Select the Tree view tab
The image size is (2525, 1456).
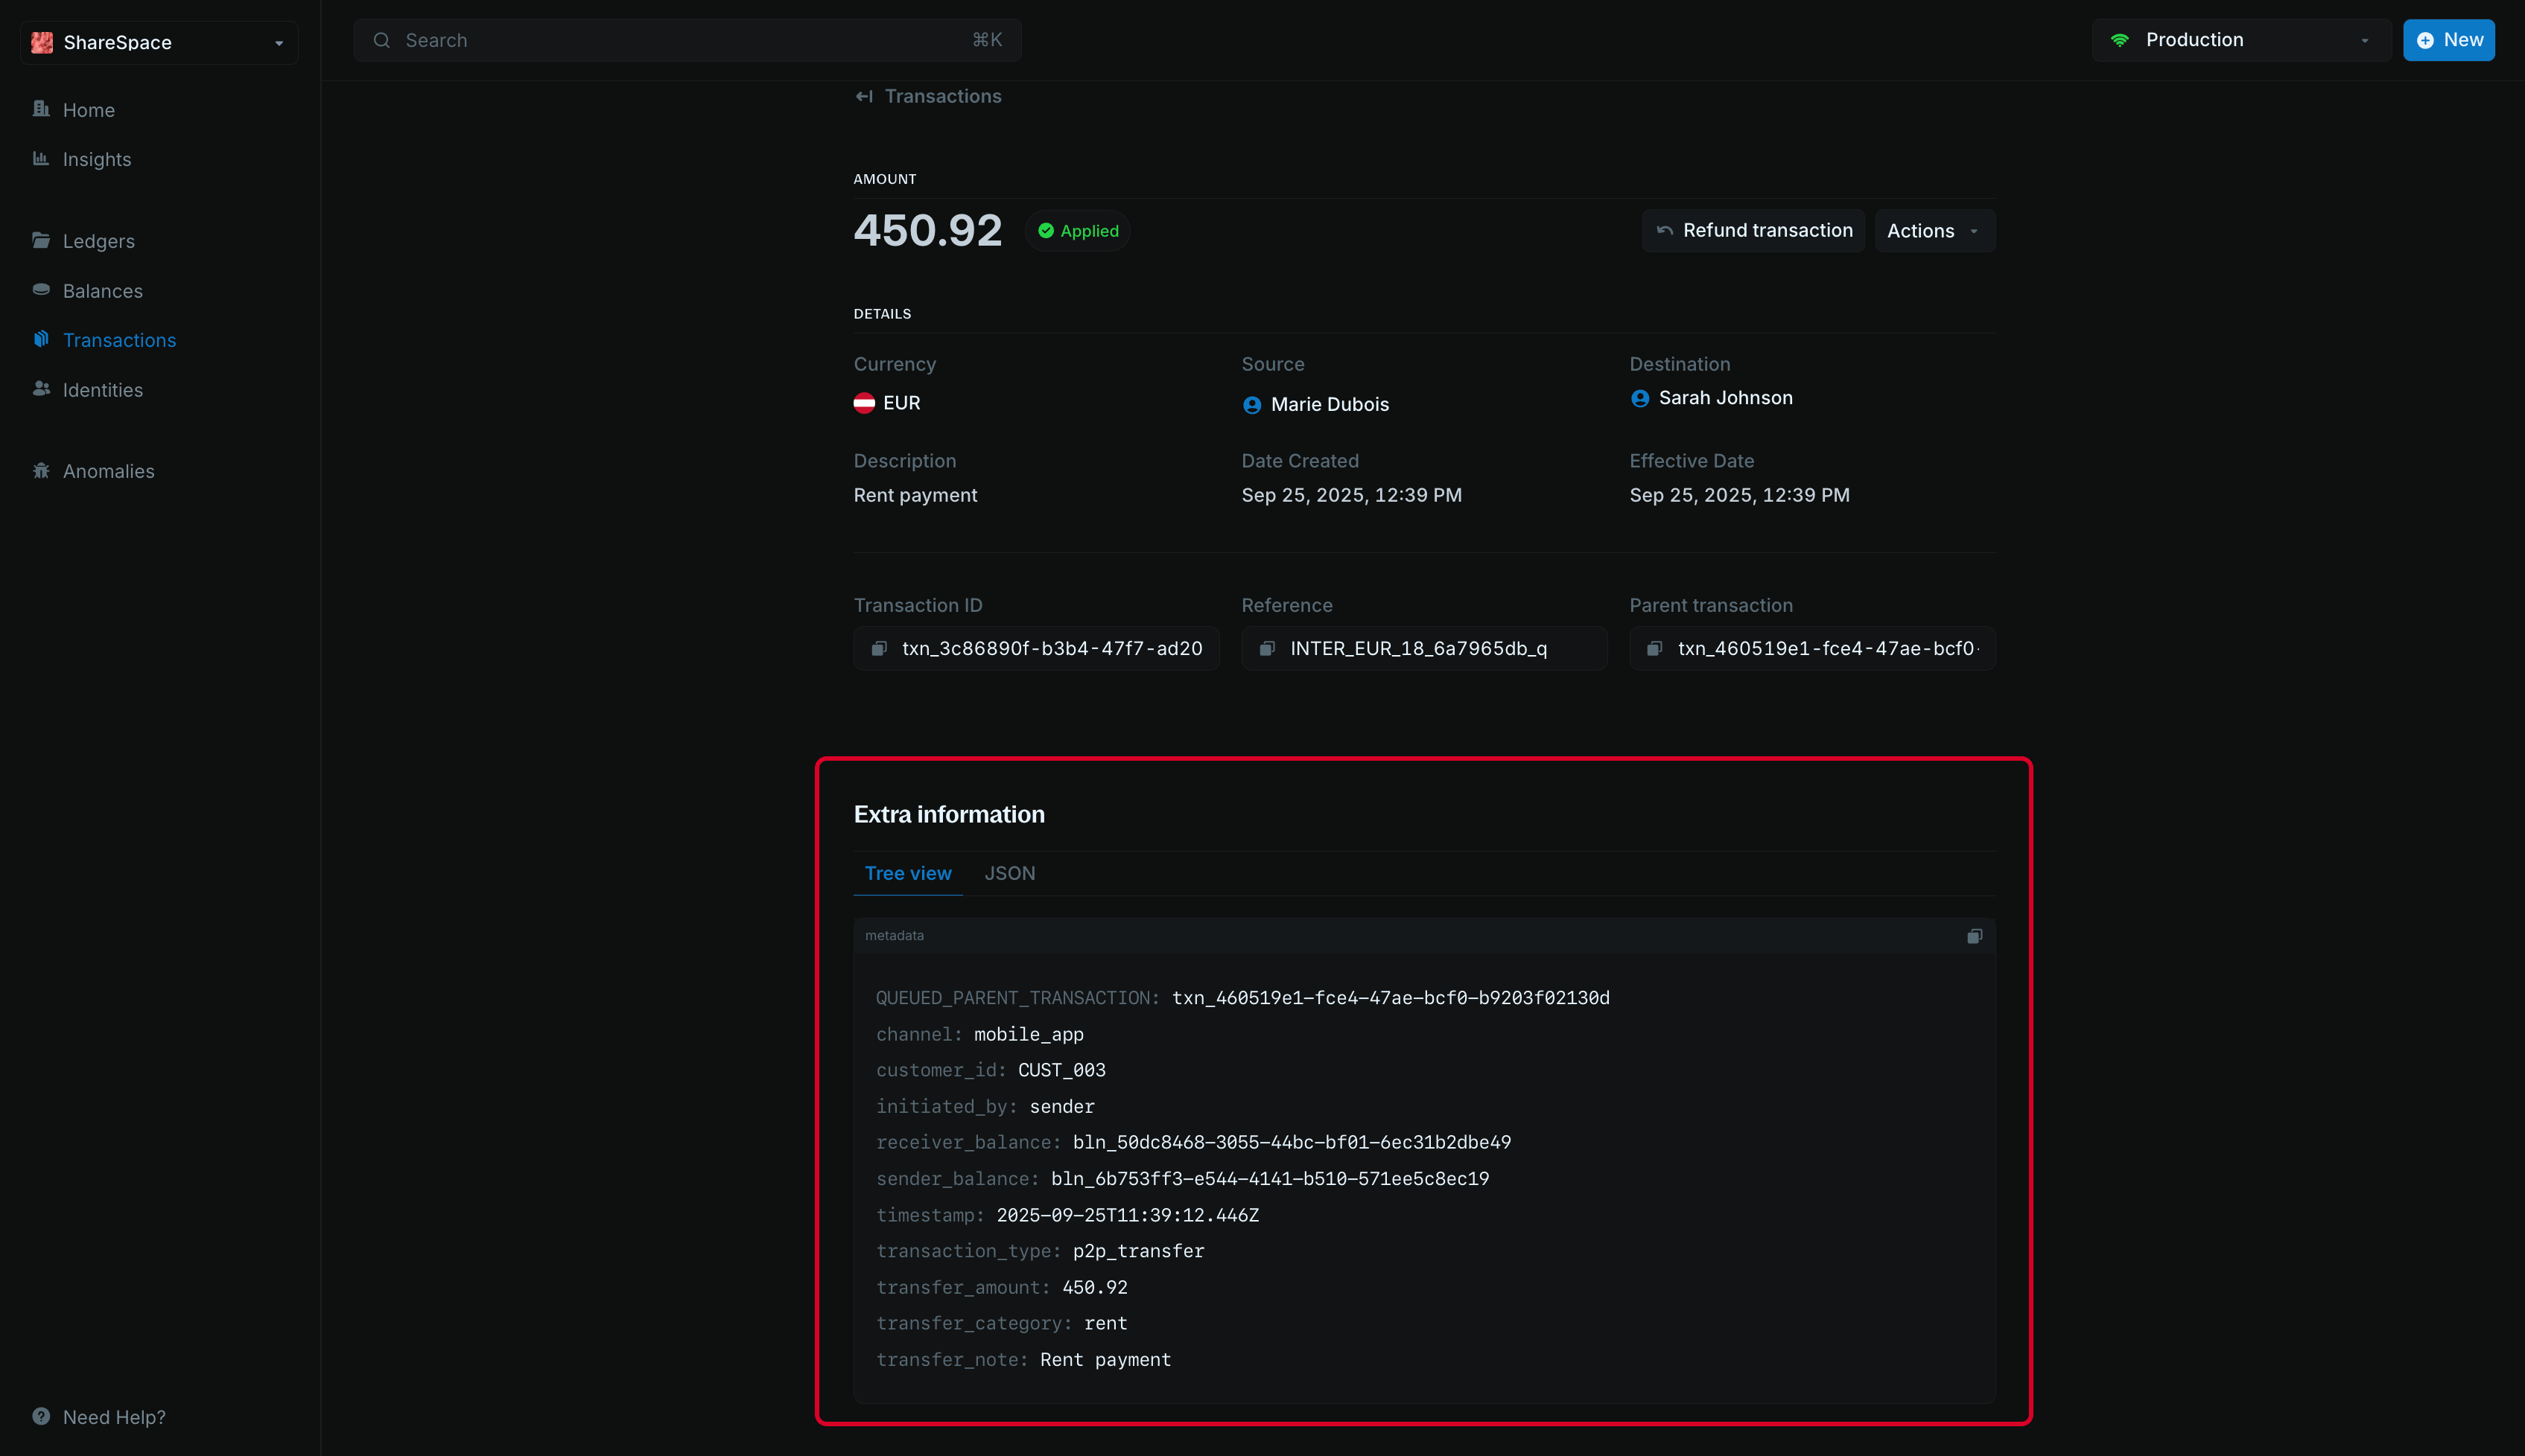pyautogui.click(x=907, y=873)
